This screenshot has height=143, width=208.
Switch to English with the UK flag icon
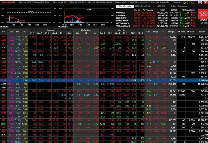pyautogui.click(x=200, y=2)
